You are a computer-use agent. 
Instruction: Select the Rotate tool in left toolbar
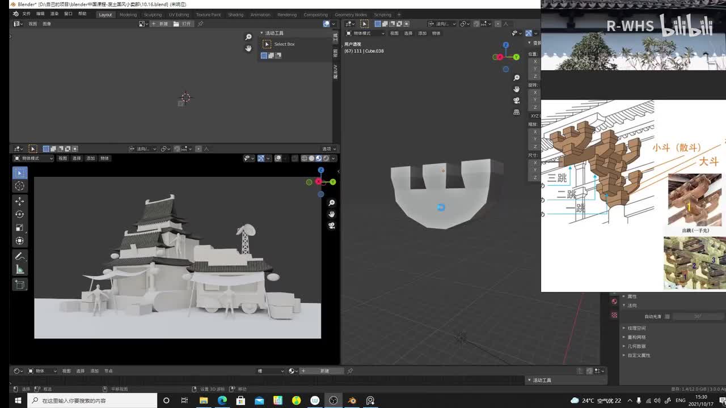[x=19, y=214]
